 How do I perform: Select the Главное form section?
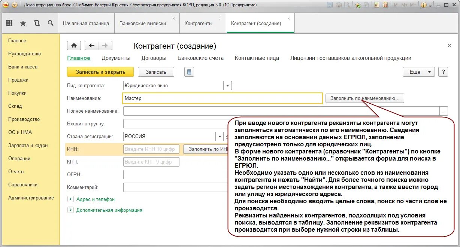tap(79, 58)
